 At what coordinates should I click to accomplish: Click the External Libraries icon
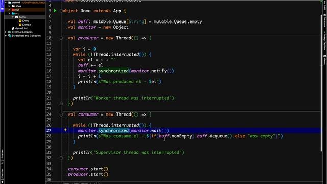pos(10,32)
